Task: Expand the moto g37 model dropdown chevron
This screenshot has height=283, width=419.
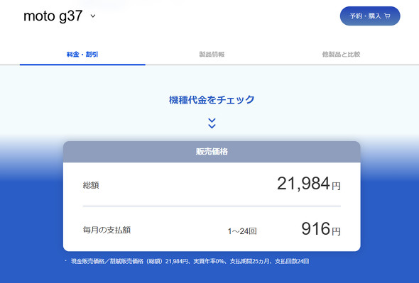Action: click(x=93, y=16)
